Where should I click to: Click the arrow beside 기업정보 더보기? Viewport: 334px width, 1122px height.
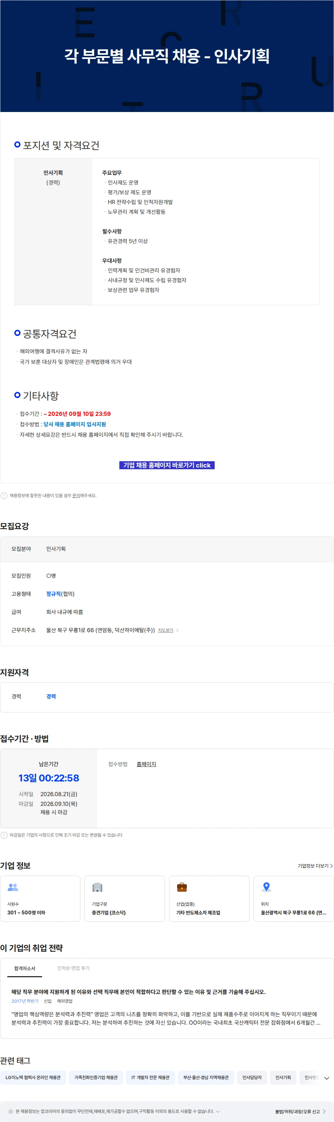click(332, 866)
